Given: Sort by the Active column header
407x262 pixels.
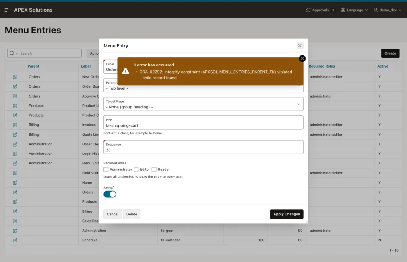Looking at the screenshot, I should pos(383,66).
